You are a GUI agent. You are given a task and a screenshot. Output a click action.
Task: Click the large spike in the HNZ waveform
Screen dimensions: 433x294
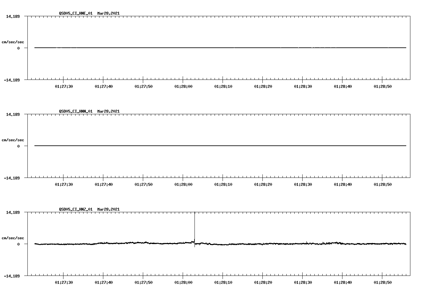(x=194, y=226)
